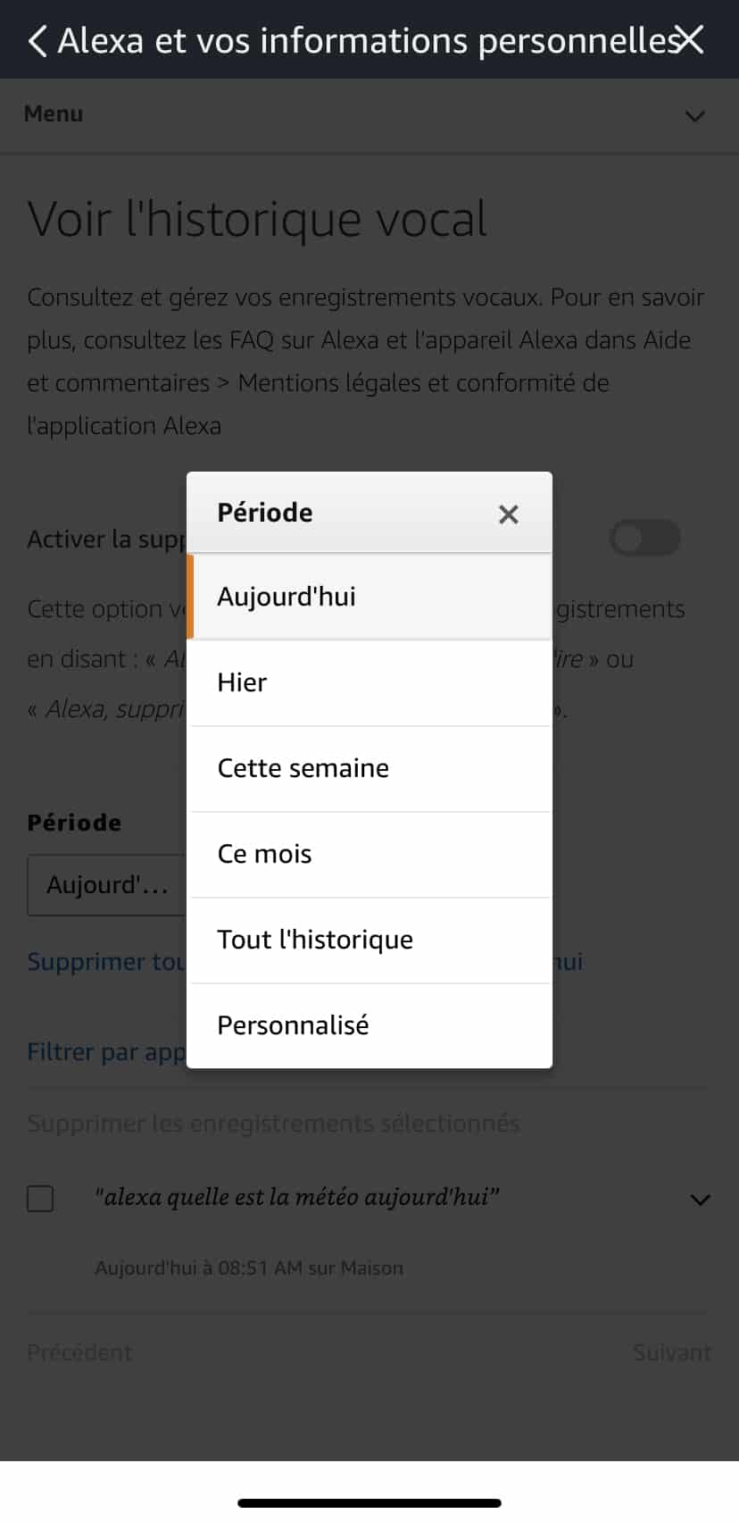The image size is (739, 1522).
Task: Expand the Menu chevron
Action: (x=694, y=116)
